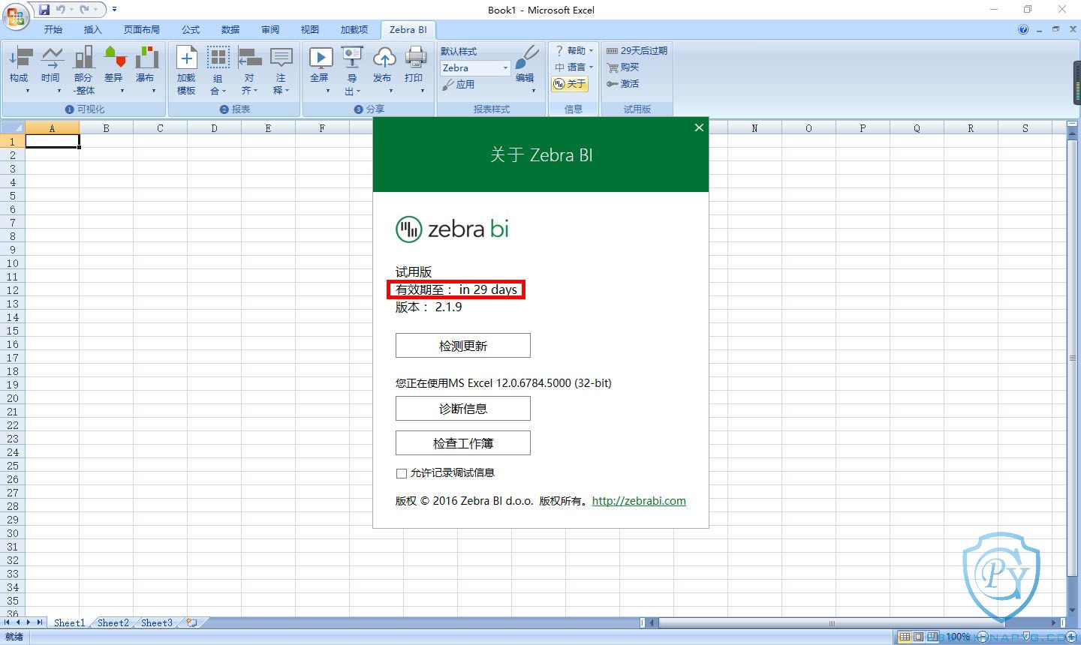This screenshot has width=1081, height=645.
Task: Open the 对齐 (align) tool
Action: click(249, 69)
